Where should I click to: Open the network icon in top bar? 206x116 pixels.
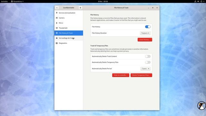click(x=195, y=1)
